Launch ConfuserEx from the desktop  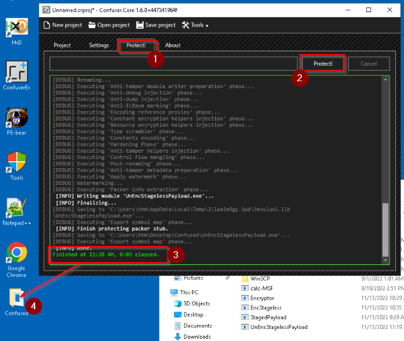(17, 75)
